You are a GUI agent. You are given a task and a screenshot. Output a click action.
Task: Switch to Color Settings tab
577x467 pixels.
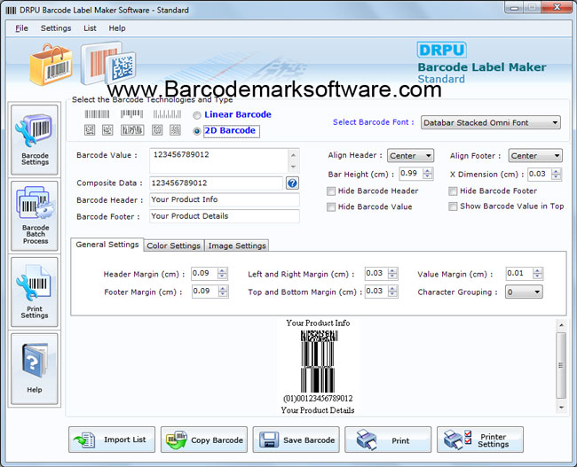click(x=174, y=245)
